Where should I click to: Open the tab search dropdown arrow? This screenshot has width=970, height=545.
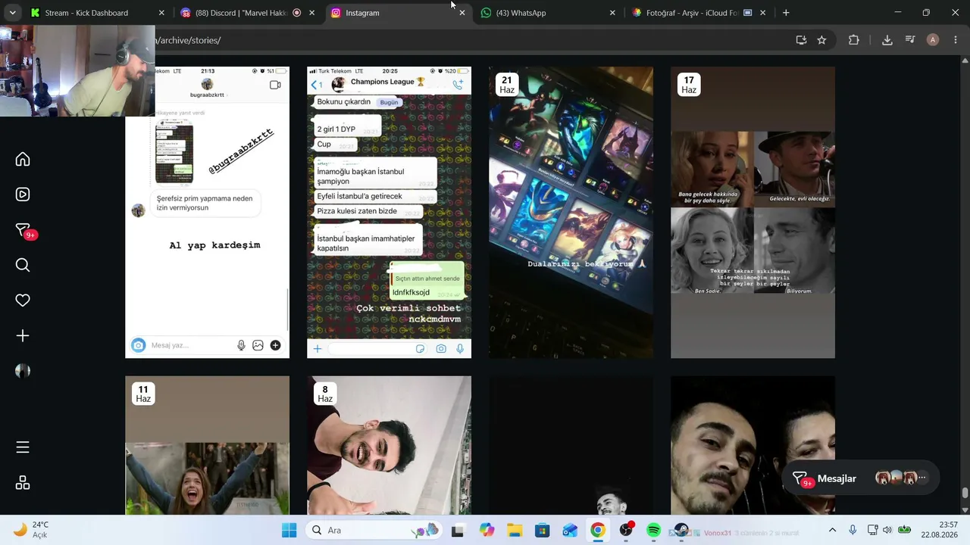[x=12, y=13]
